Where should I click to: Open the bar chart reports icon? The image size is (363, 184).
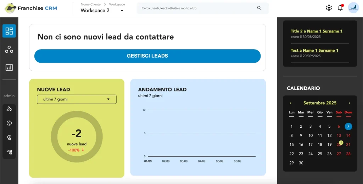tap(9, 68)
